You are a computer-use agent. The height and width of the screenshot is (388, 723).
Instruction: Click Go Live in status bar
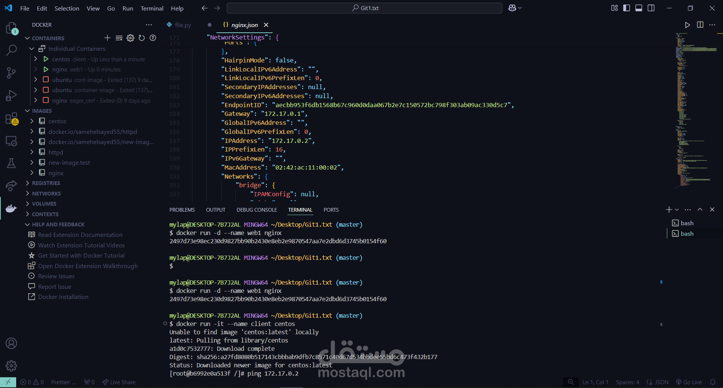coord(689,382)
